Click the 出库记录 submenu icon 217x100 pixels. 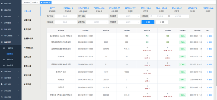point(4,65)
